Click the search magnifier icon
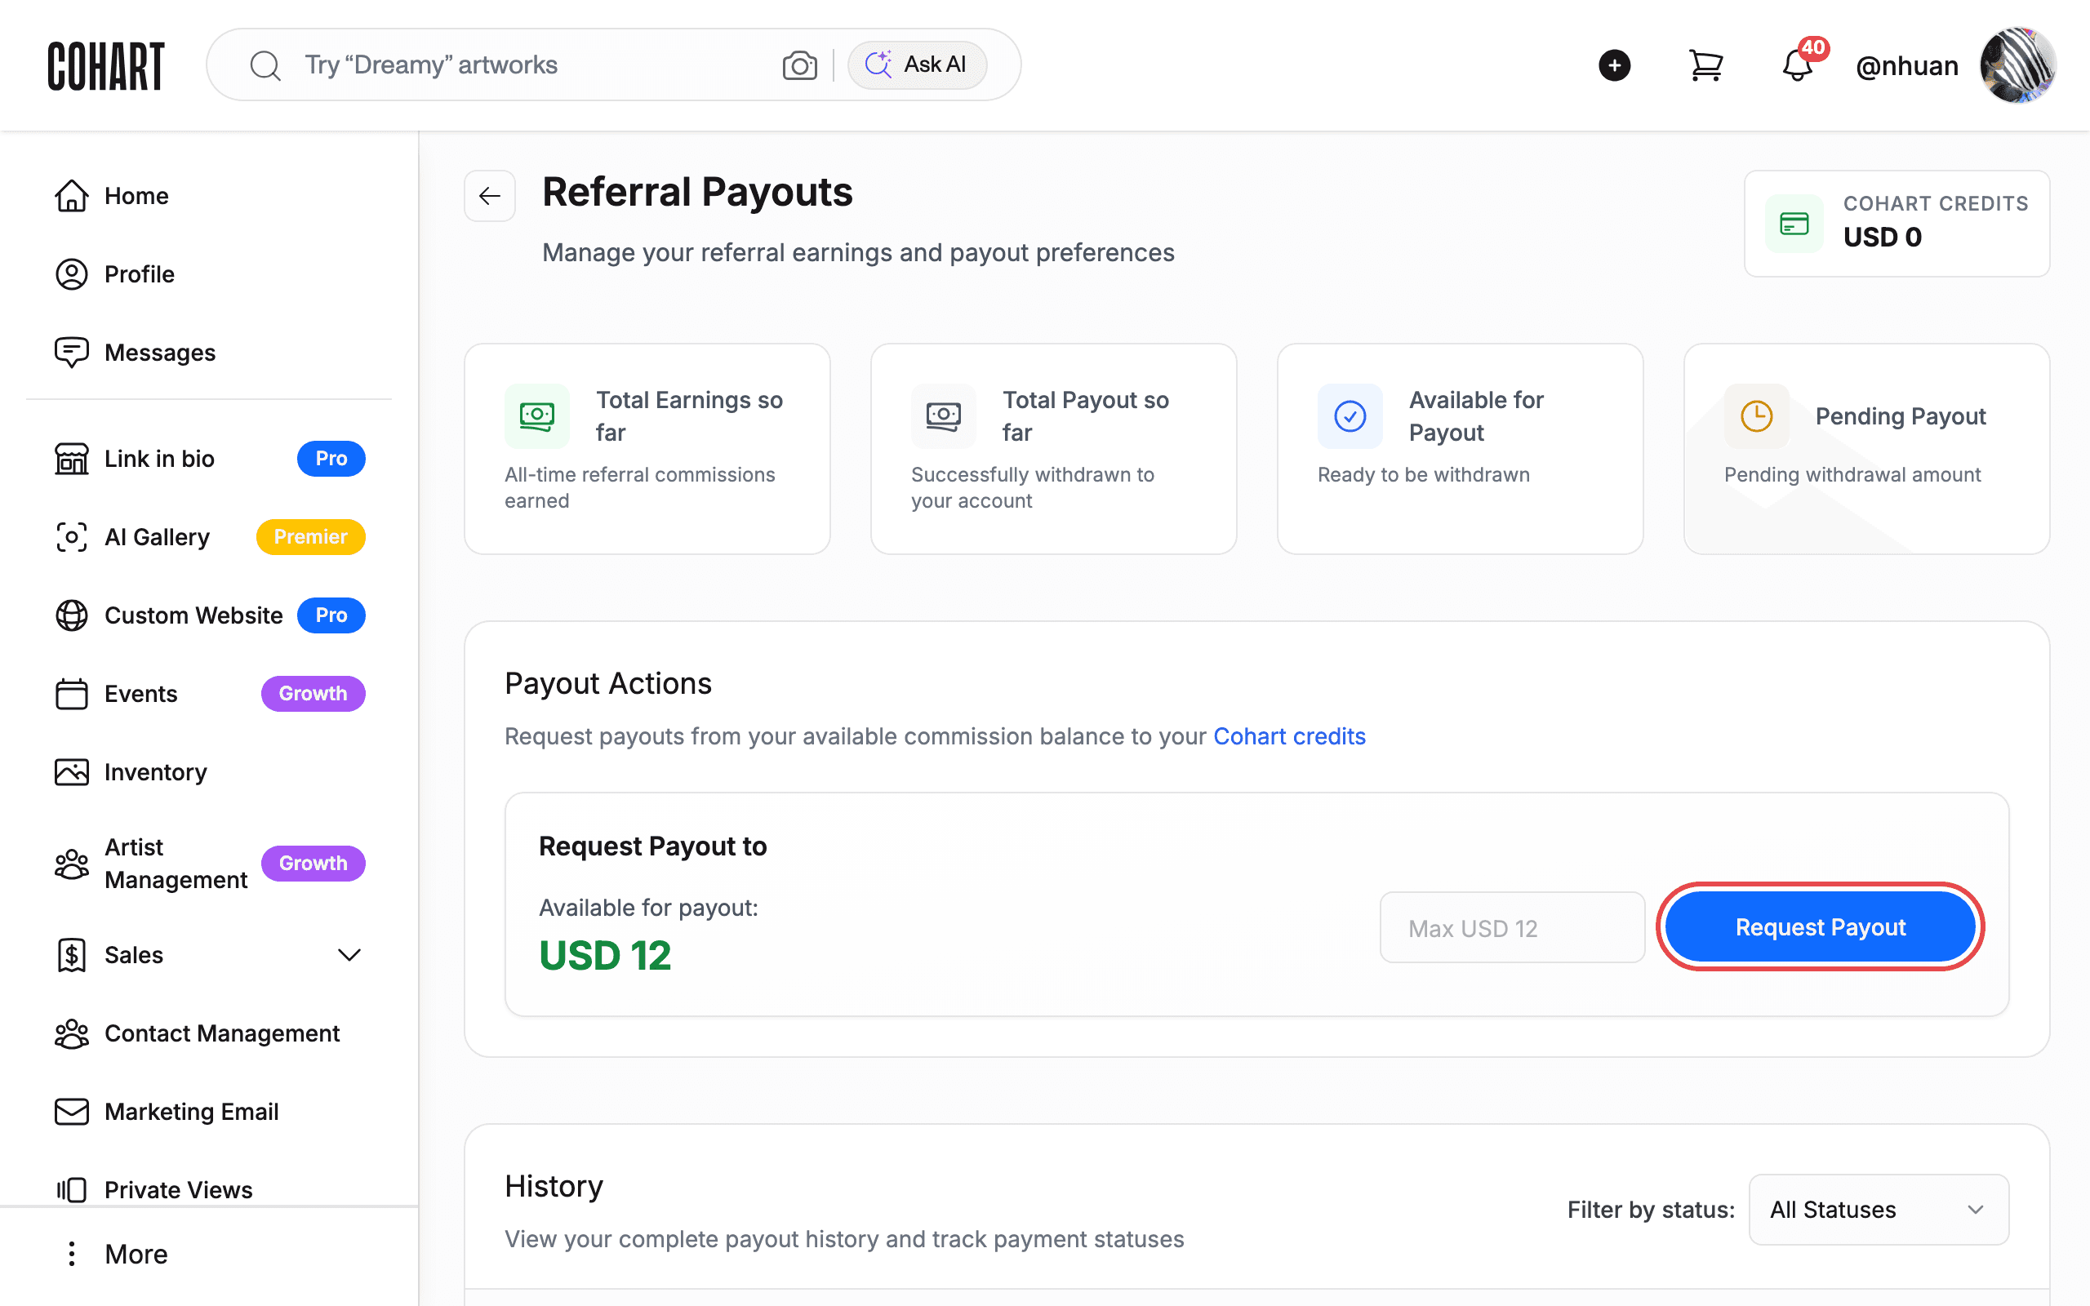The height and width of the screenshot is (1306, 2090). click(265, 65)
